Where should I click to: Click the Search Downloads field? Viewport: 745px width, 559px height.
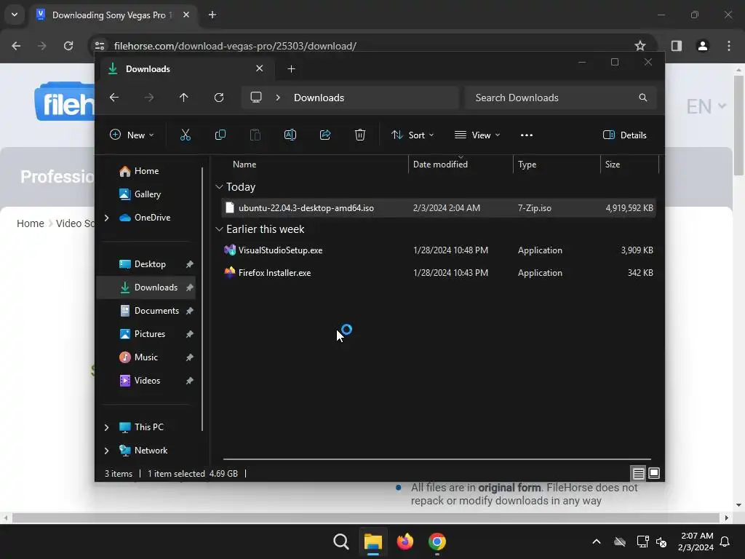(561, 98)
